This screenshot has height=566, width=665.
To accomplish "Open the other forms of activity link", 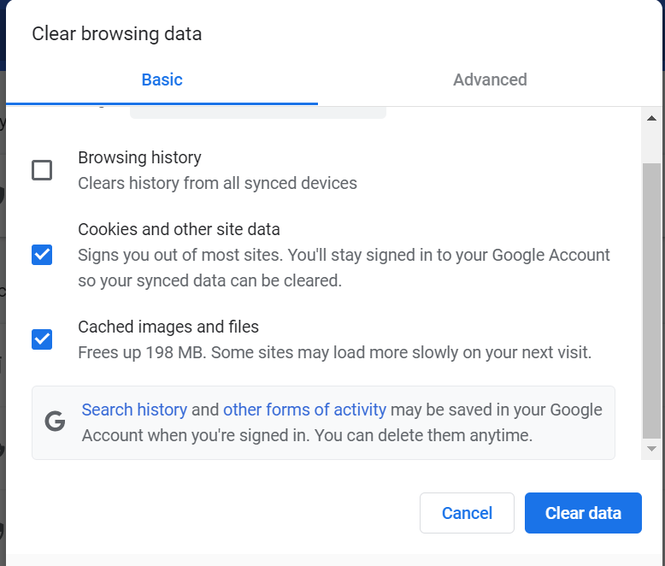I will (x=304, y=410).
